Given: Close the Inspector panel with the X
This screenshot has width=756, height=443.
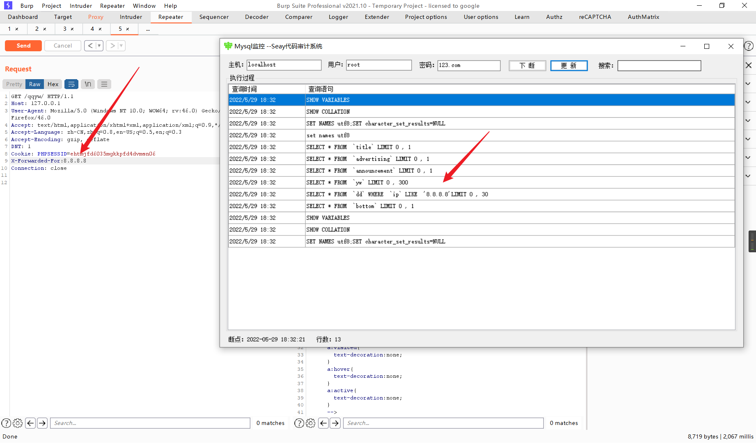Looking at the screenshot, I should pyautogui.click(x=749, y=65).
